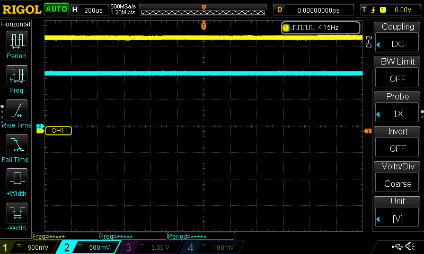Select the Period measurement icon
424x254 pixels.
[x=16, y=41]
